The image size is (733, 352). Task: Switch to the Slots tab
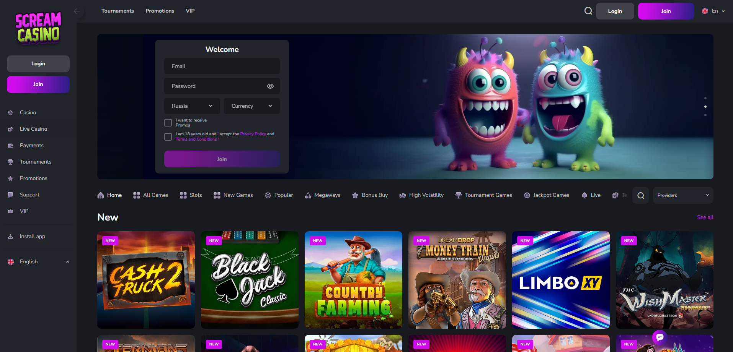click(x=191, y=195)
